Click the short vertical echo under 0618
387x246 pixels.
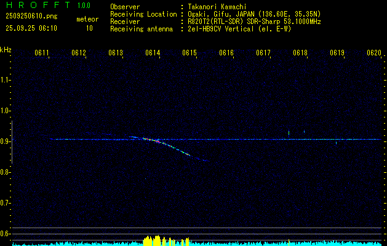(304, 132)
